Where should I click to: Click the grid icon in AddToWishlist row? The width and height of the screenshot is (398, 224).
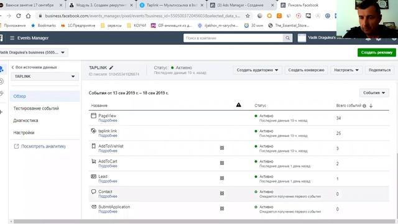click(x=222, y=148)
